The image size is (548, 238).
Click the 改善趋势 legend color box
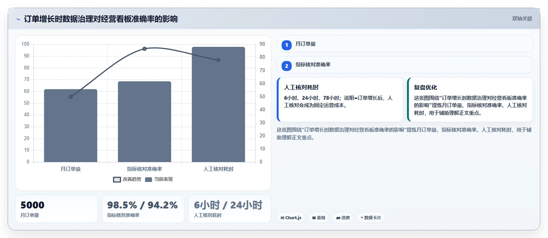(117, 179)
